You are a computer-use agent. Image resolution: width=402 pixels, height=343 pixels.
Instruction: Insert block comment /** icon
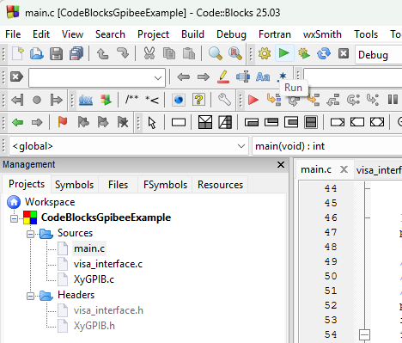point(131,100)
